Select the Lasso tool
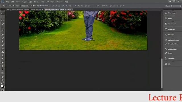Screen dimensions: 182x102 pyautogui.click(x=3, y=20)
